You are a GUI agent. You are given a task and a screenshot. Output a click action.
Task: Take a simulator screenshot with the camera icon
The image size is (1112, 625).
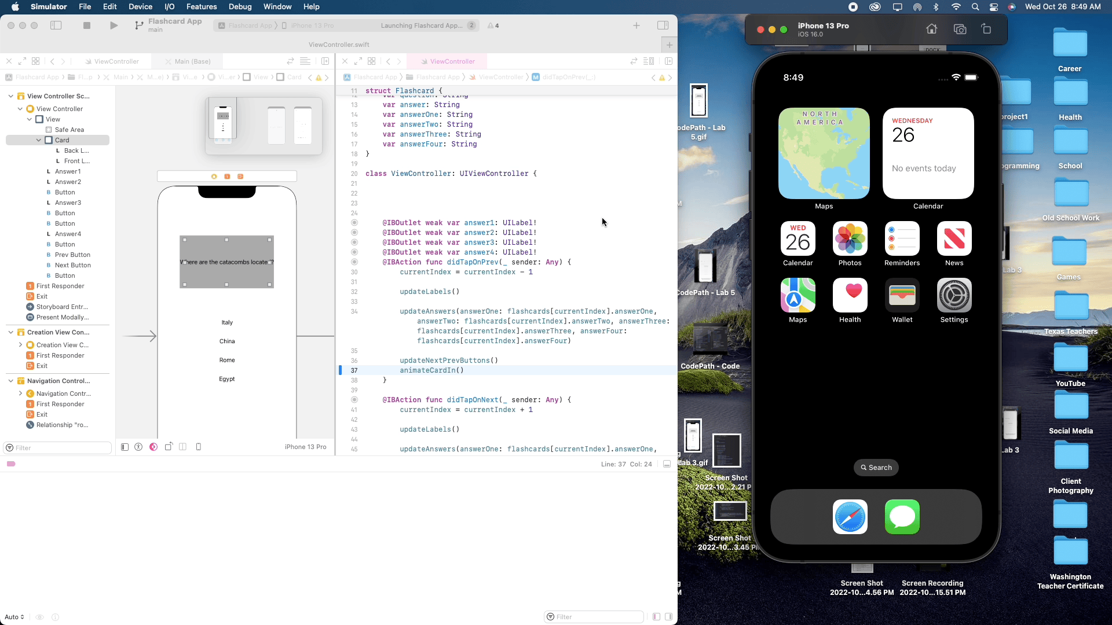pos(960,29)
